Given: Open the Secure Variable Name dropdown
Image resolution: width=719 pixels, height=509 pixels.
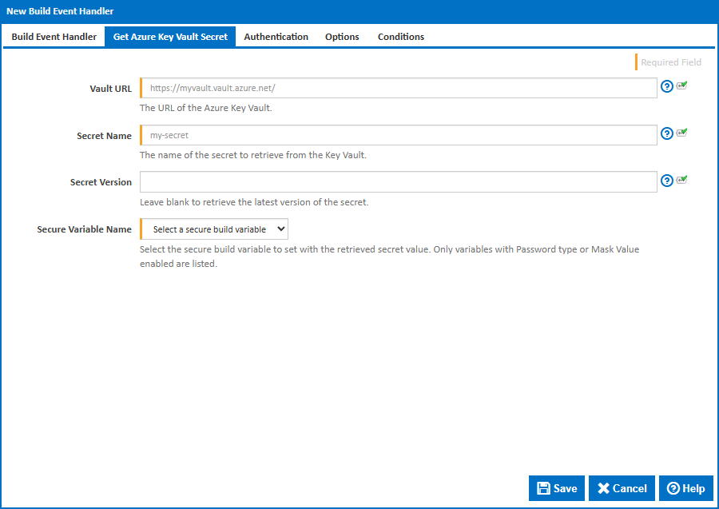Looking at the screenshot, I should 214,229.
